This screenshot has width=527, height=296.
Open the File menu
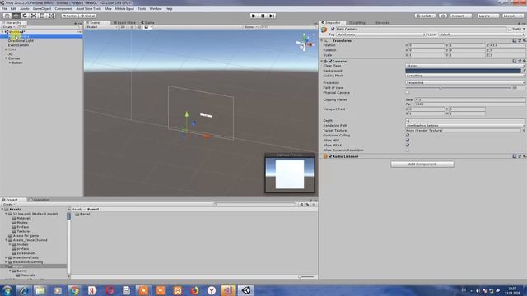click(x=4, y=9)
